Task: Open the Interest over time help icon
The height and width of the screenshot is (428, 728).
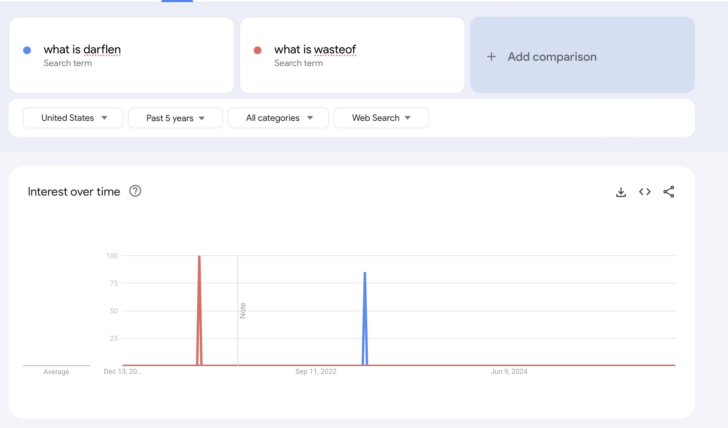Action: [x=135, y=191]
